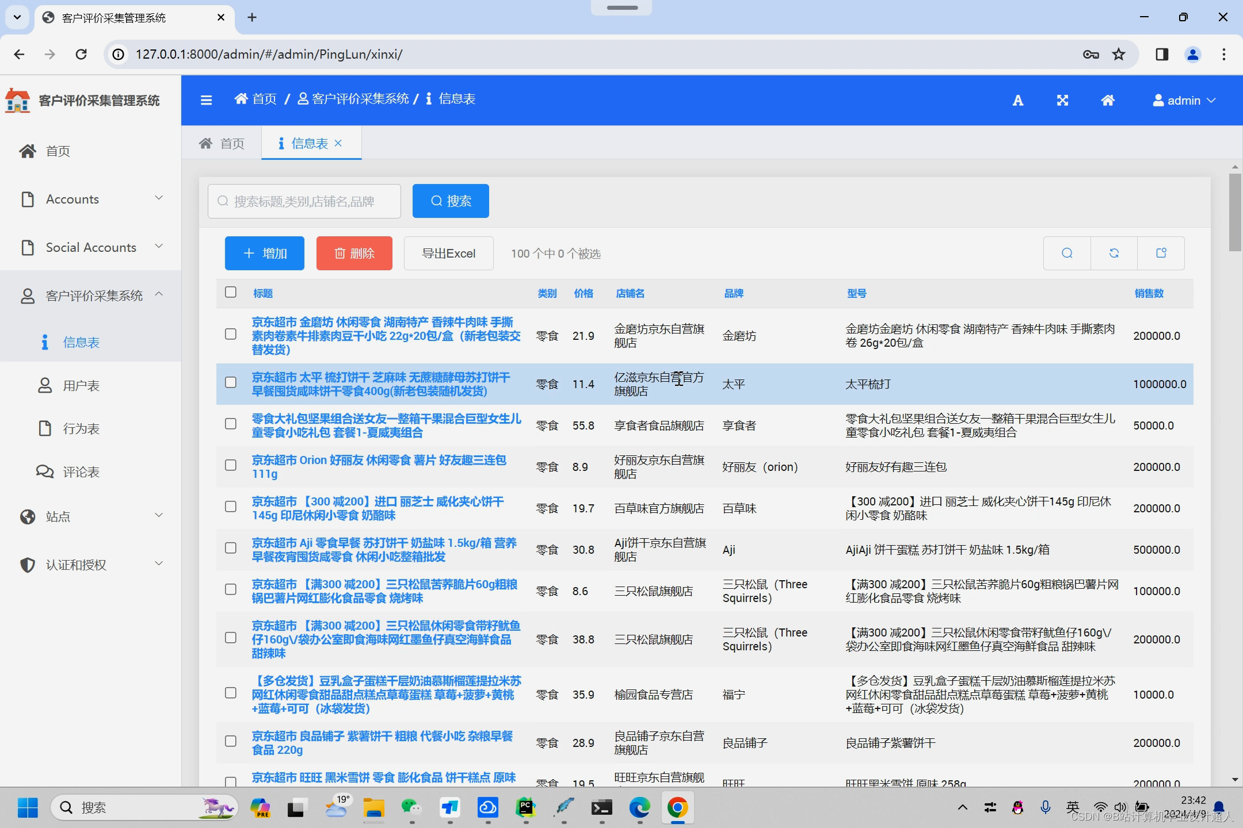The image size is (1243, 828).
Task: Click the home icon in the blue header
Action: click(1108, 101)
